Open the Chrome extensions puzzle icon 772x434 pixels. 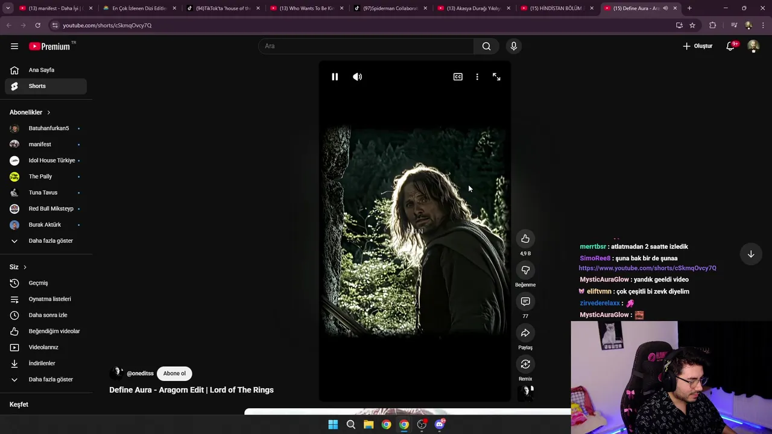pyautogui.click(x=712, y=25)
